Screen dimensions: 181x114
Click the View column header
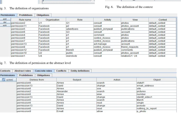[135, 20]
